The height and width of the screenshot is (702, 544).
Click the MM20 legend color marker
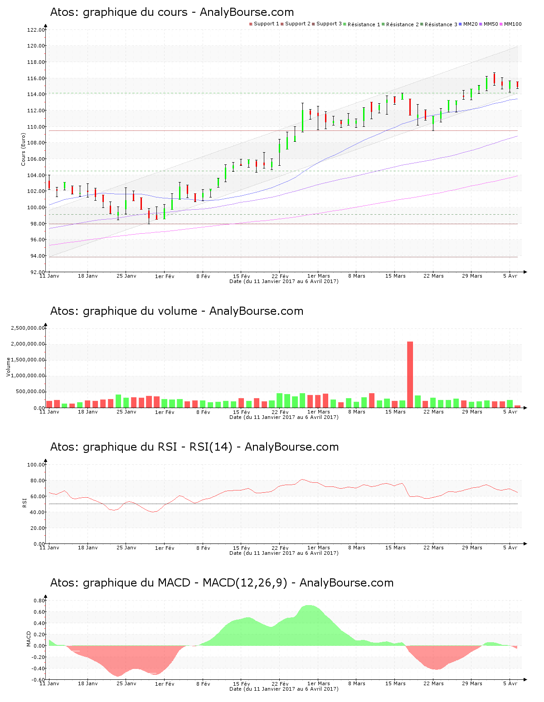pos(461,24)
